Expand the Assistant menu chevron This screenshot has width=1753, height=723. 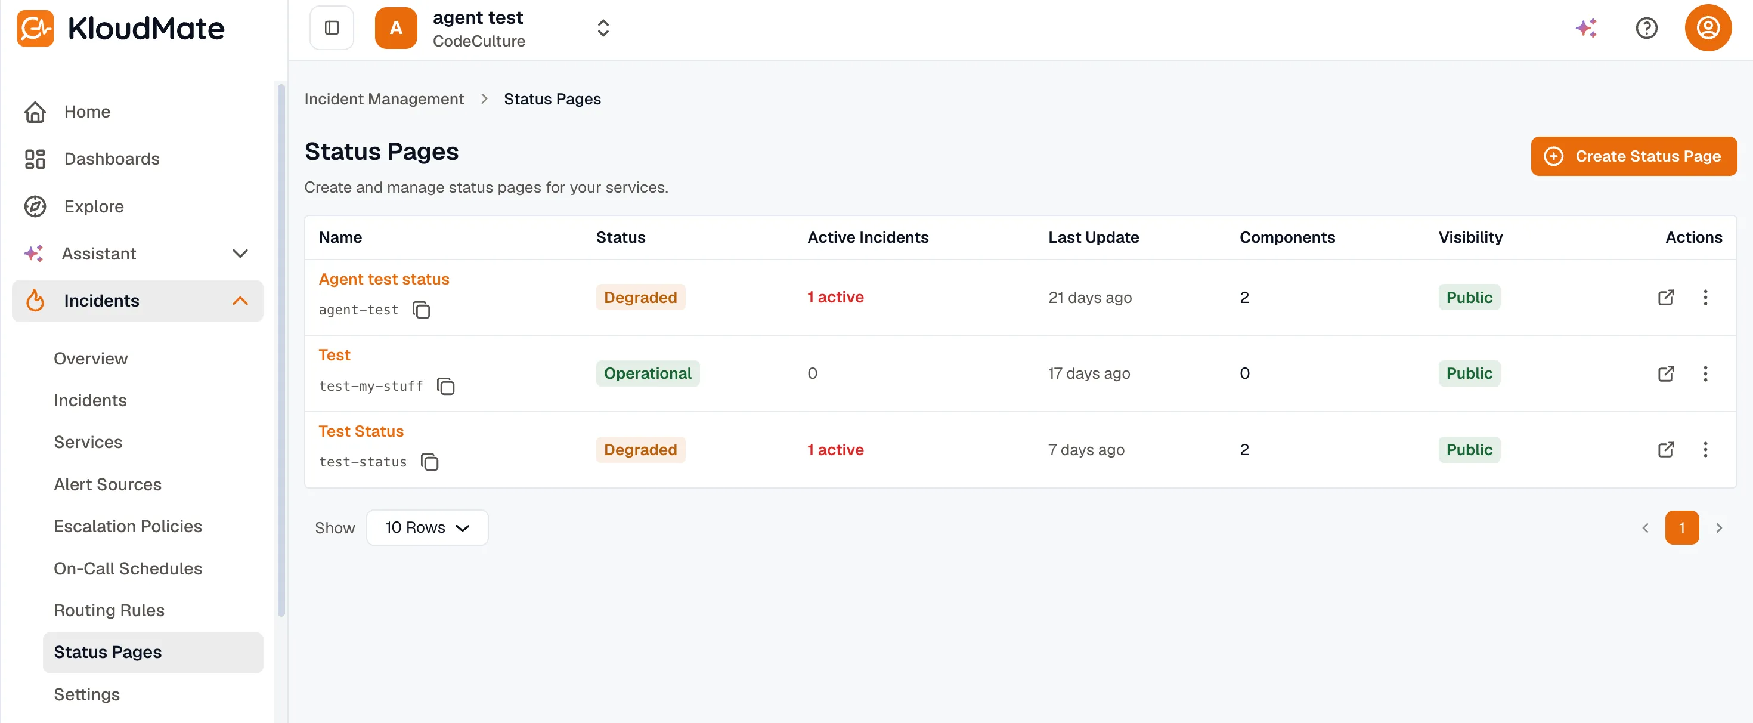[x=240, y=254]
